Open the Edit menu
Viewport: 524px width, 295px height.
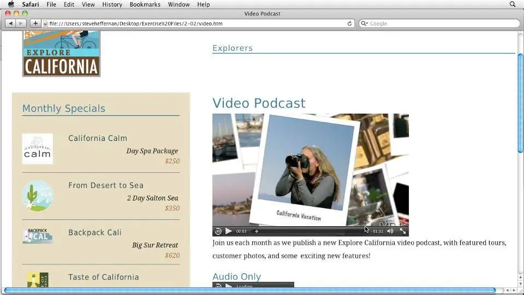click(x=69, y=4)
